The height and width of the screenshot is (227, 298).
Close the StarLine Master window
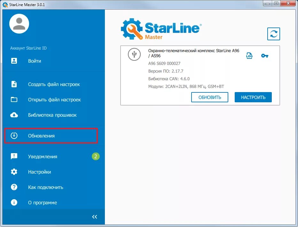288,4
